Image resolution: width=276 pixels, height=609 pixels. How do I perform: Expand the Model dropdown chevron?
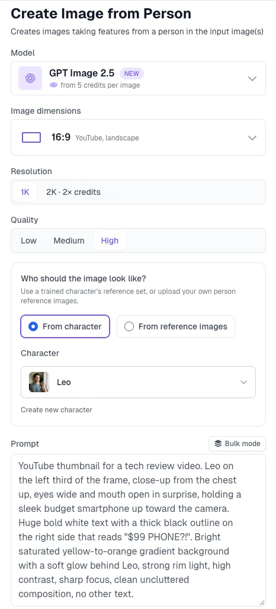[252, 78]
